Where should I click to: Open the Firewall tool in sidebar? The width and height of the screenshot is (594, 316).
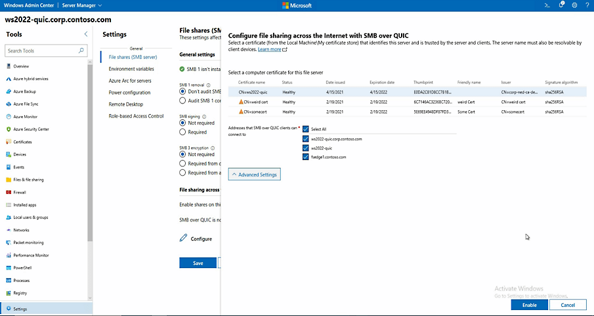19,192
